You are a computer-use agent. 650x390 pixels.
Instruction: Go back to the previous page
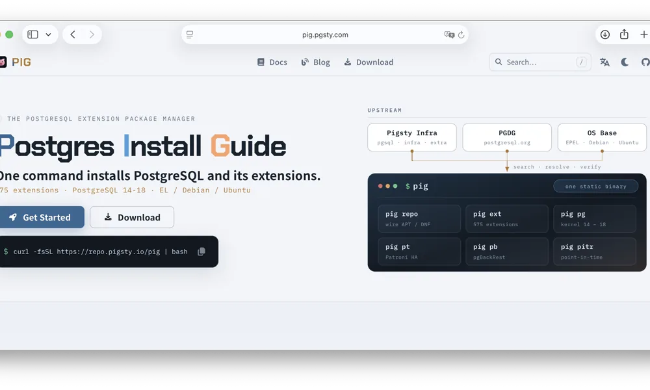tap(73, 34)
